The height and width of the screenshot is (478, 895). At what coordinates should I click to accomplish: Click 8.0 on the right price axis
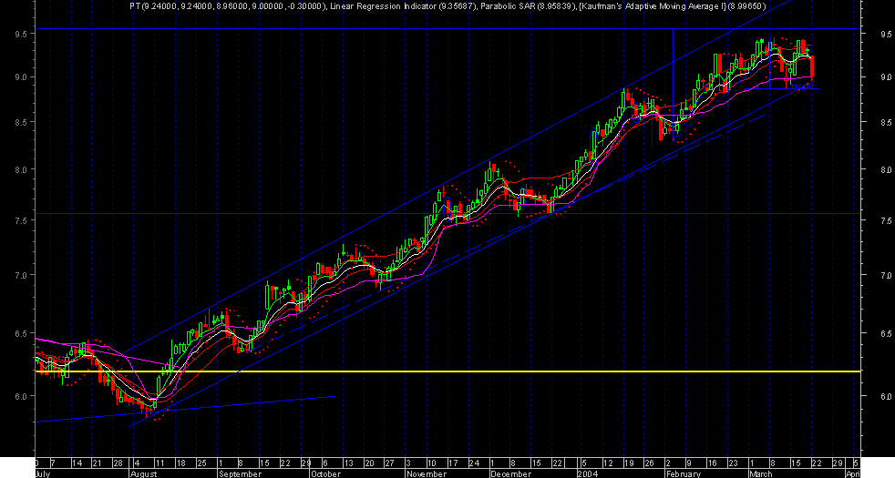pyautogui.click(x=885, y=169)
